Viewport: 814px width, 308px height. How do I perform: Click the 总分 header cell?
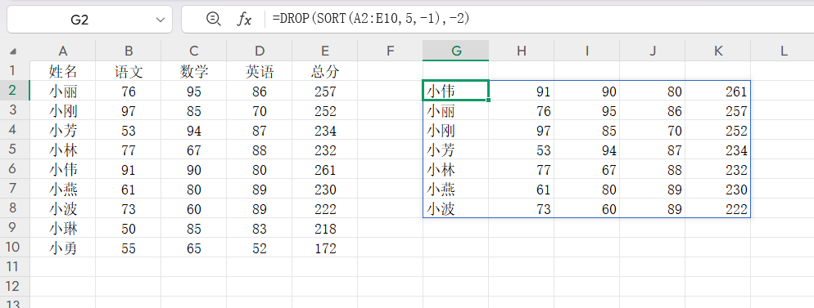pos(325,70)
